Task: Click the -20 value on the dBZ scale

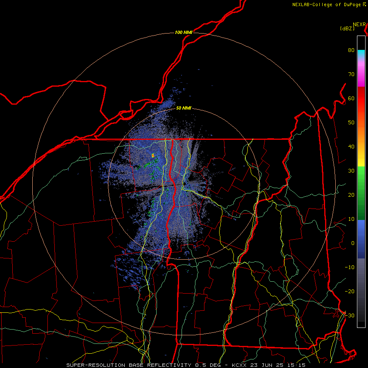Action: click(x=350, y=291)
